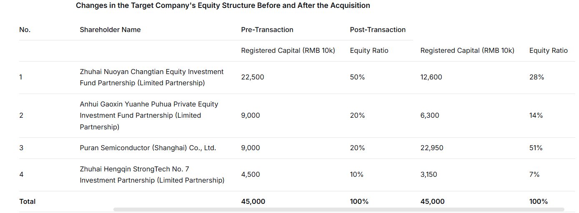Click the "No." column header

[x=25, y=30]
